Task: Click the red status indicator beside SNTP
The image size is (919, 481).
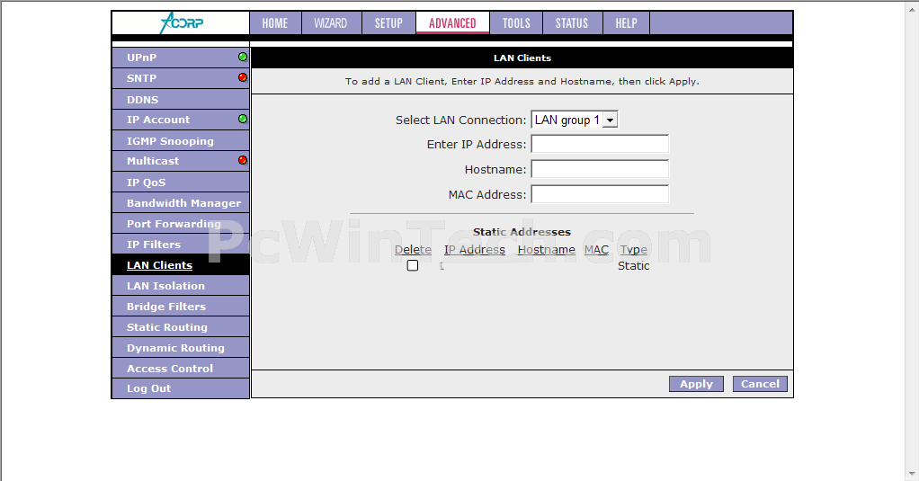Action: (x=243, y=77)
